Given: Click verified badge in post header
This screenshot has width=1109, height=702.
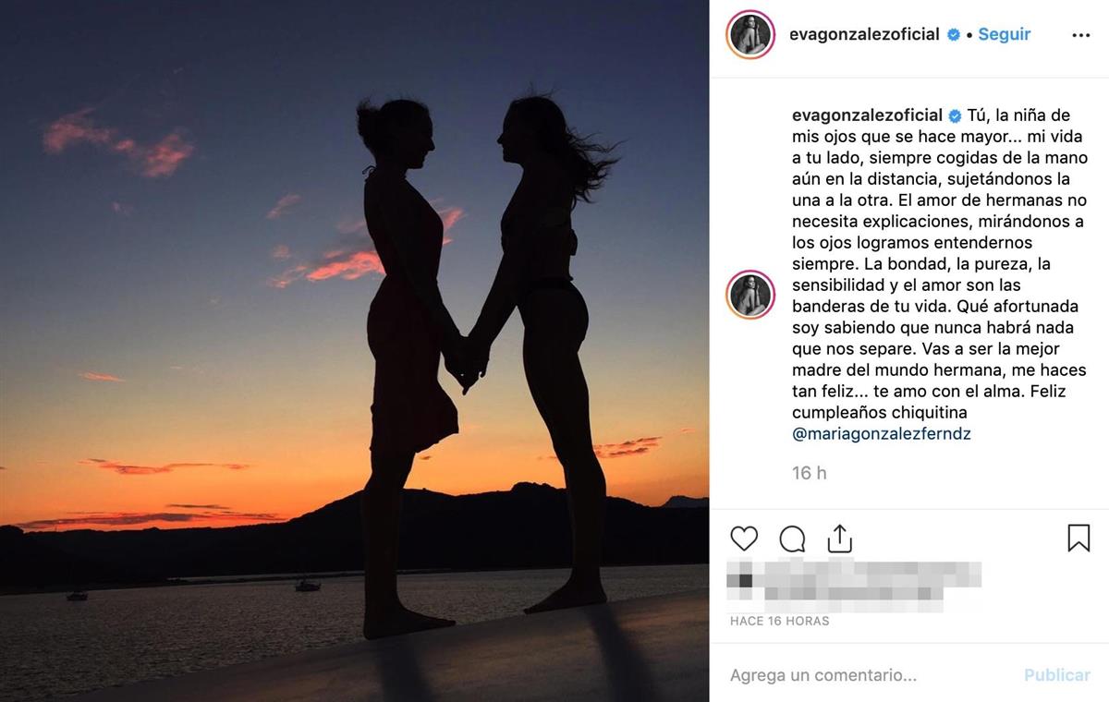Looking at the screenshot, I should 953,35.
